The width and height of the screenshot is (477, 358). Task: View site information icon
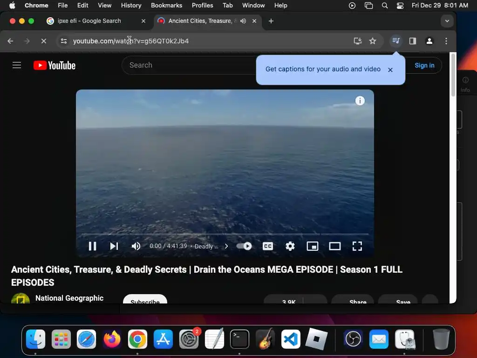click(63, 41)
